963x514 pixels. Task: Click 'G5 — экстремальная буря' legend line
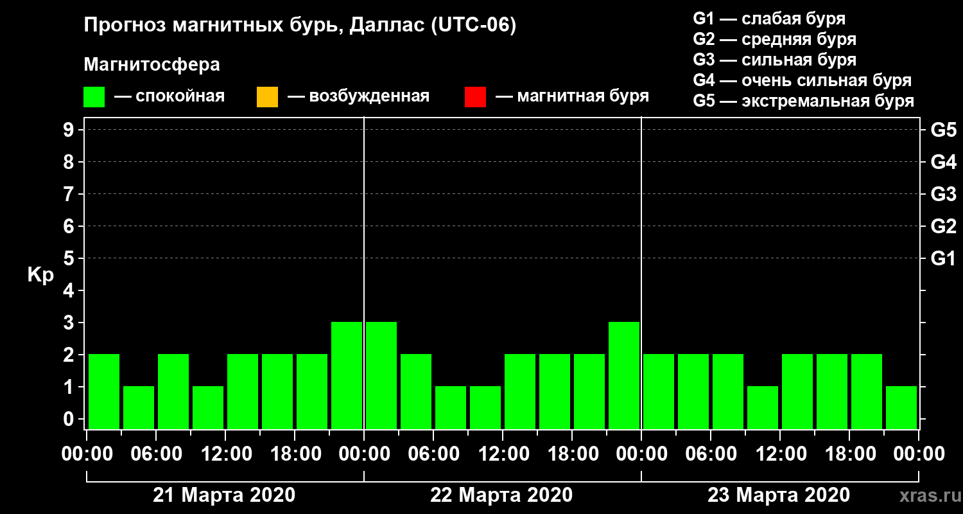[804, 102]
